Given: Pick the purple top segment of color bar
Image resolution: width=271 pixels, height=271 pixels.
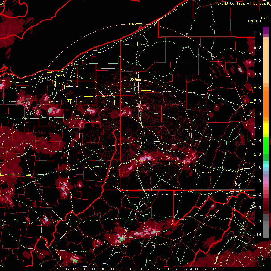Looking at the screenshot, I should coord(266,30).
